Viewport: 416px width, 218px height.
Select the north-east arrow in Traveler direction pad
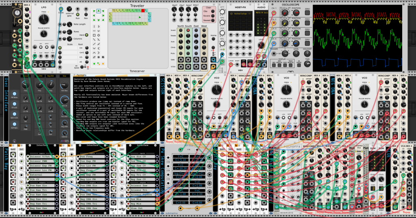tap(103, 11)
